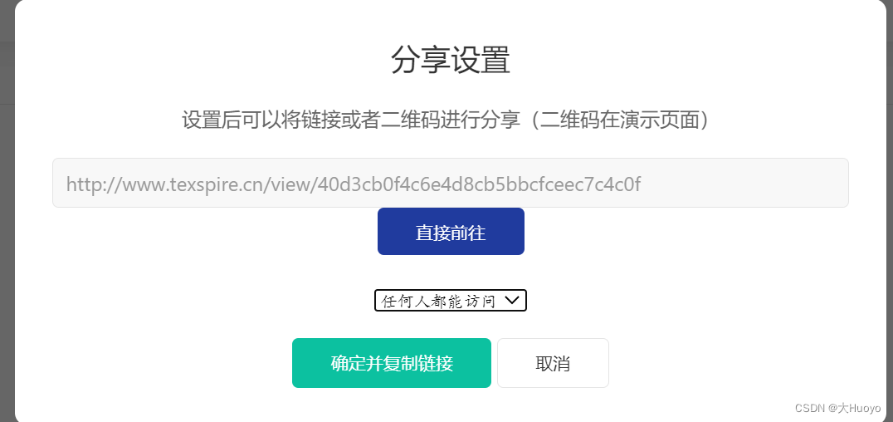The height and width of the screenshot is (422, 893).
Task: Click the chevron arrow of the access dropdown
Action: pyautogui.click(x=511, y=300)
